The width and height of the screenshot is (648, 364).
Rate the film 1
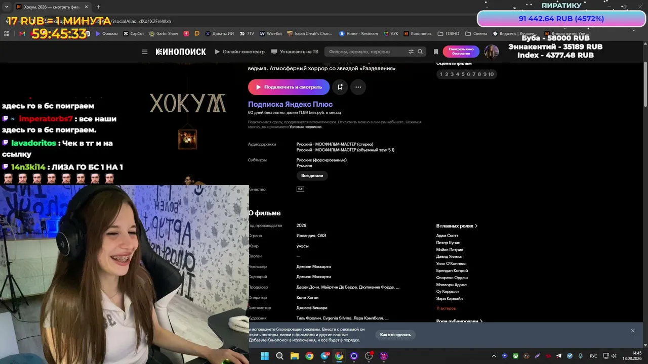pos(441,74)
